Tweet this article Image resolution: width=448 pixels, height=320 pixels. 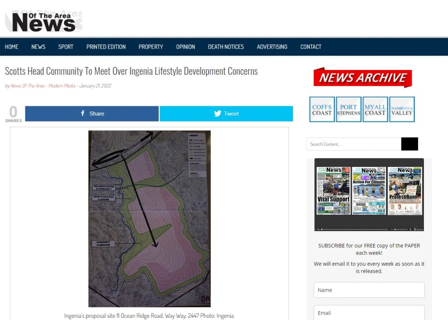point(226,114)
